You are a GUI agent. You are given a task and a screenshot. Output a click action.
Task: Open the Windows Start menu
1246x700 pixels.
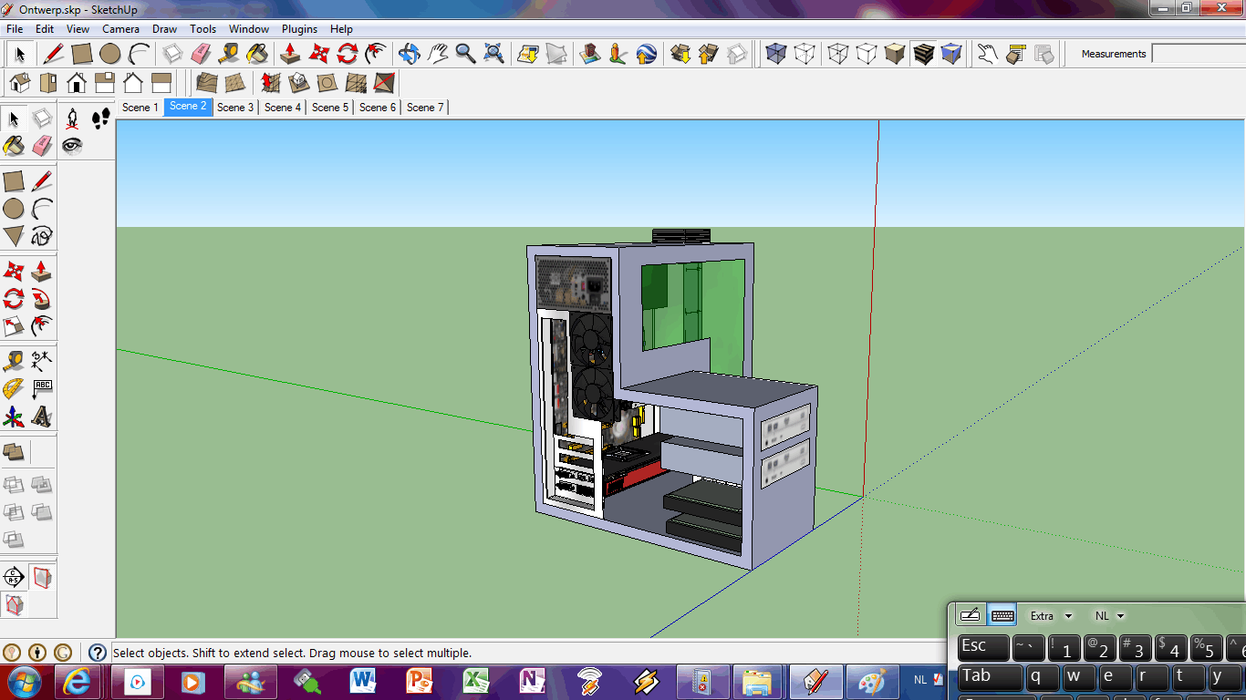(23, 681)
